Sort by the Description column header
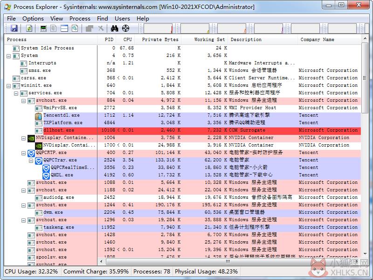Screen dimensions: 373x280 tap(262, 40)
